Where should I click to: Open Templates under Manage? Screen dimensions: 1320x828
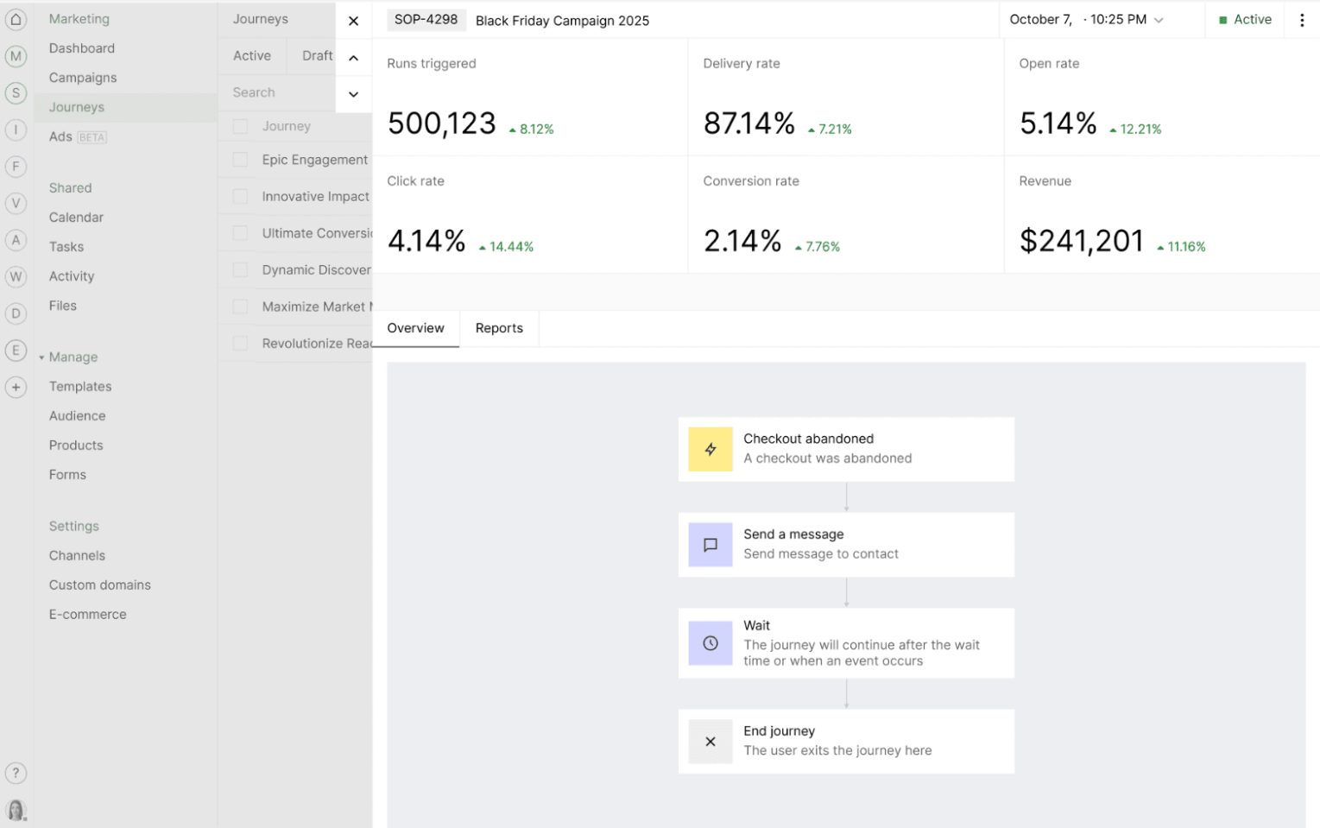[x=80, y=387]
